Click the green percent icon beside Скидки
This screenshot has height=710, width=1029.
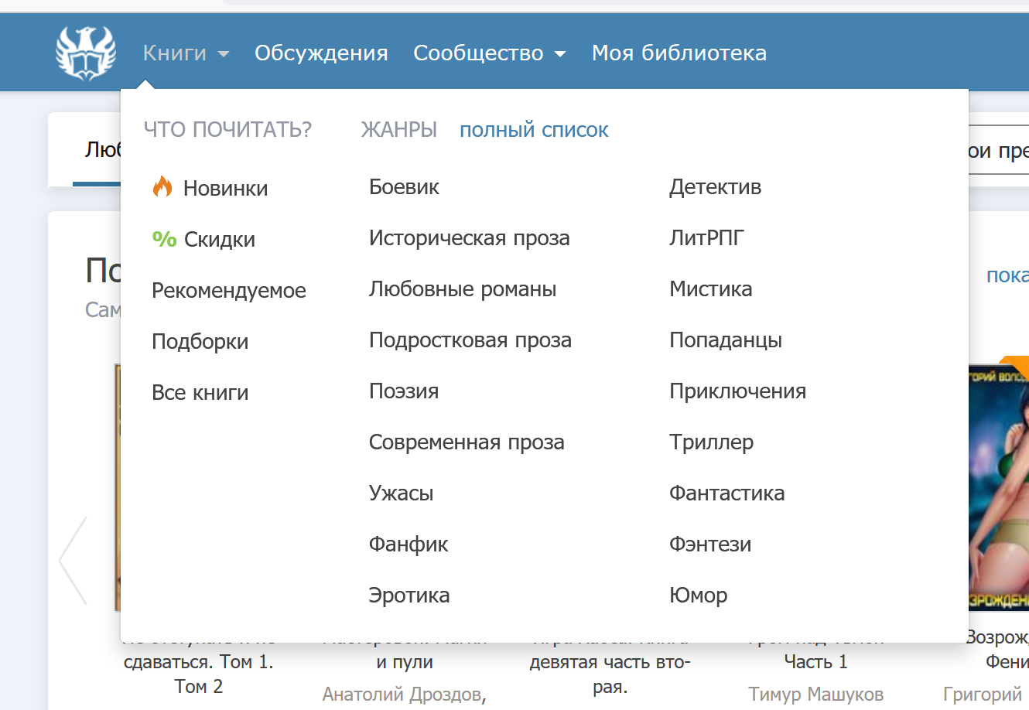click(x=164, y=239)
